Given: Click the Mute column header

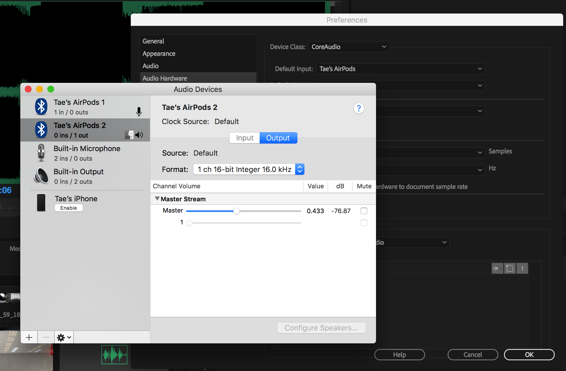Looking at the screenshot, I should 364,186.
